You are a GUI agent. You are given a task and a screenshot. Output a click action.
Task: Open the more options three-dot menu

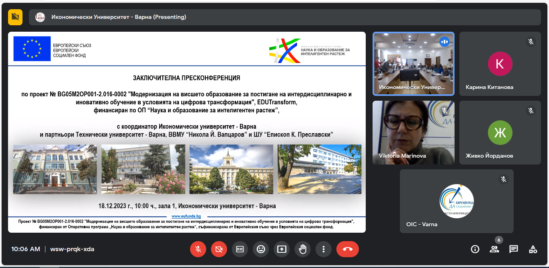click(x=324, y=249)
